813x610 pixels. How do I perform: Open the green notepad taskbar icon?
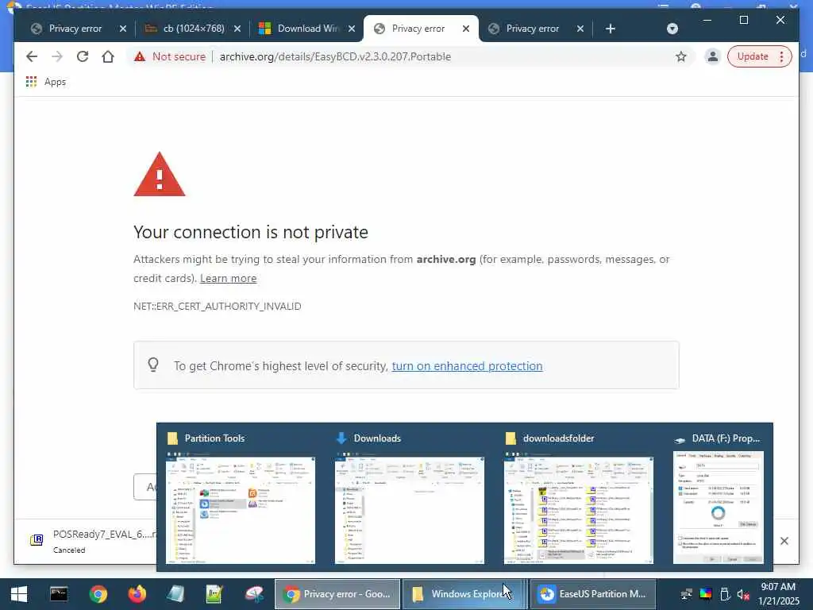pyautogui.click(x=214, y=594)
